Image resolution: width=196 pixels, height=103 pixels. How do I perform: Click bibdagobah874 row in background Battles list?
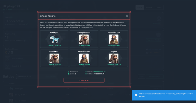tap(83, 95)
